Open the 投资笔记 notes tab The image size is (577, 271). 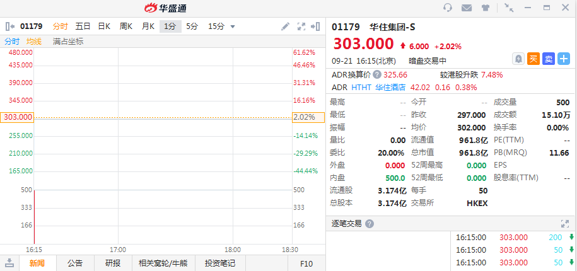tap(220, 263)
